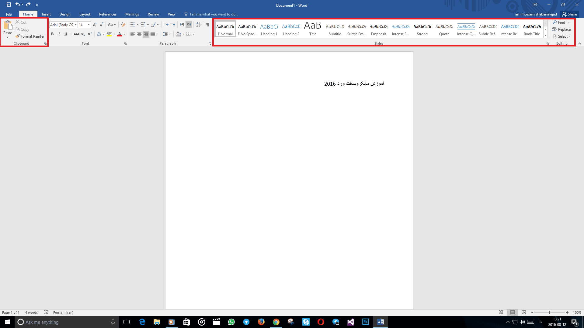584x328 pixels.
Task: Open the font name dropdown
Action: coord(75,25)
